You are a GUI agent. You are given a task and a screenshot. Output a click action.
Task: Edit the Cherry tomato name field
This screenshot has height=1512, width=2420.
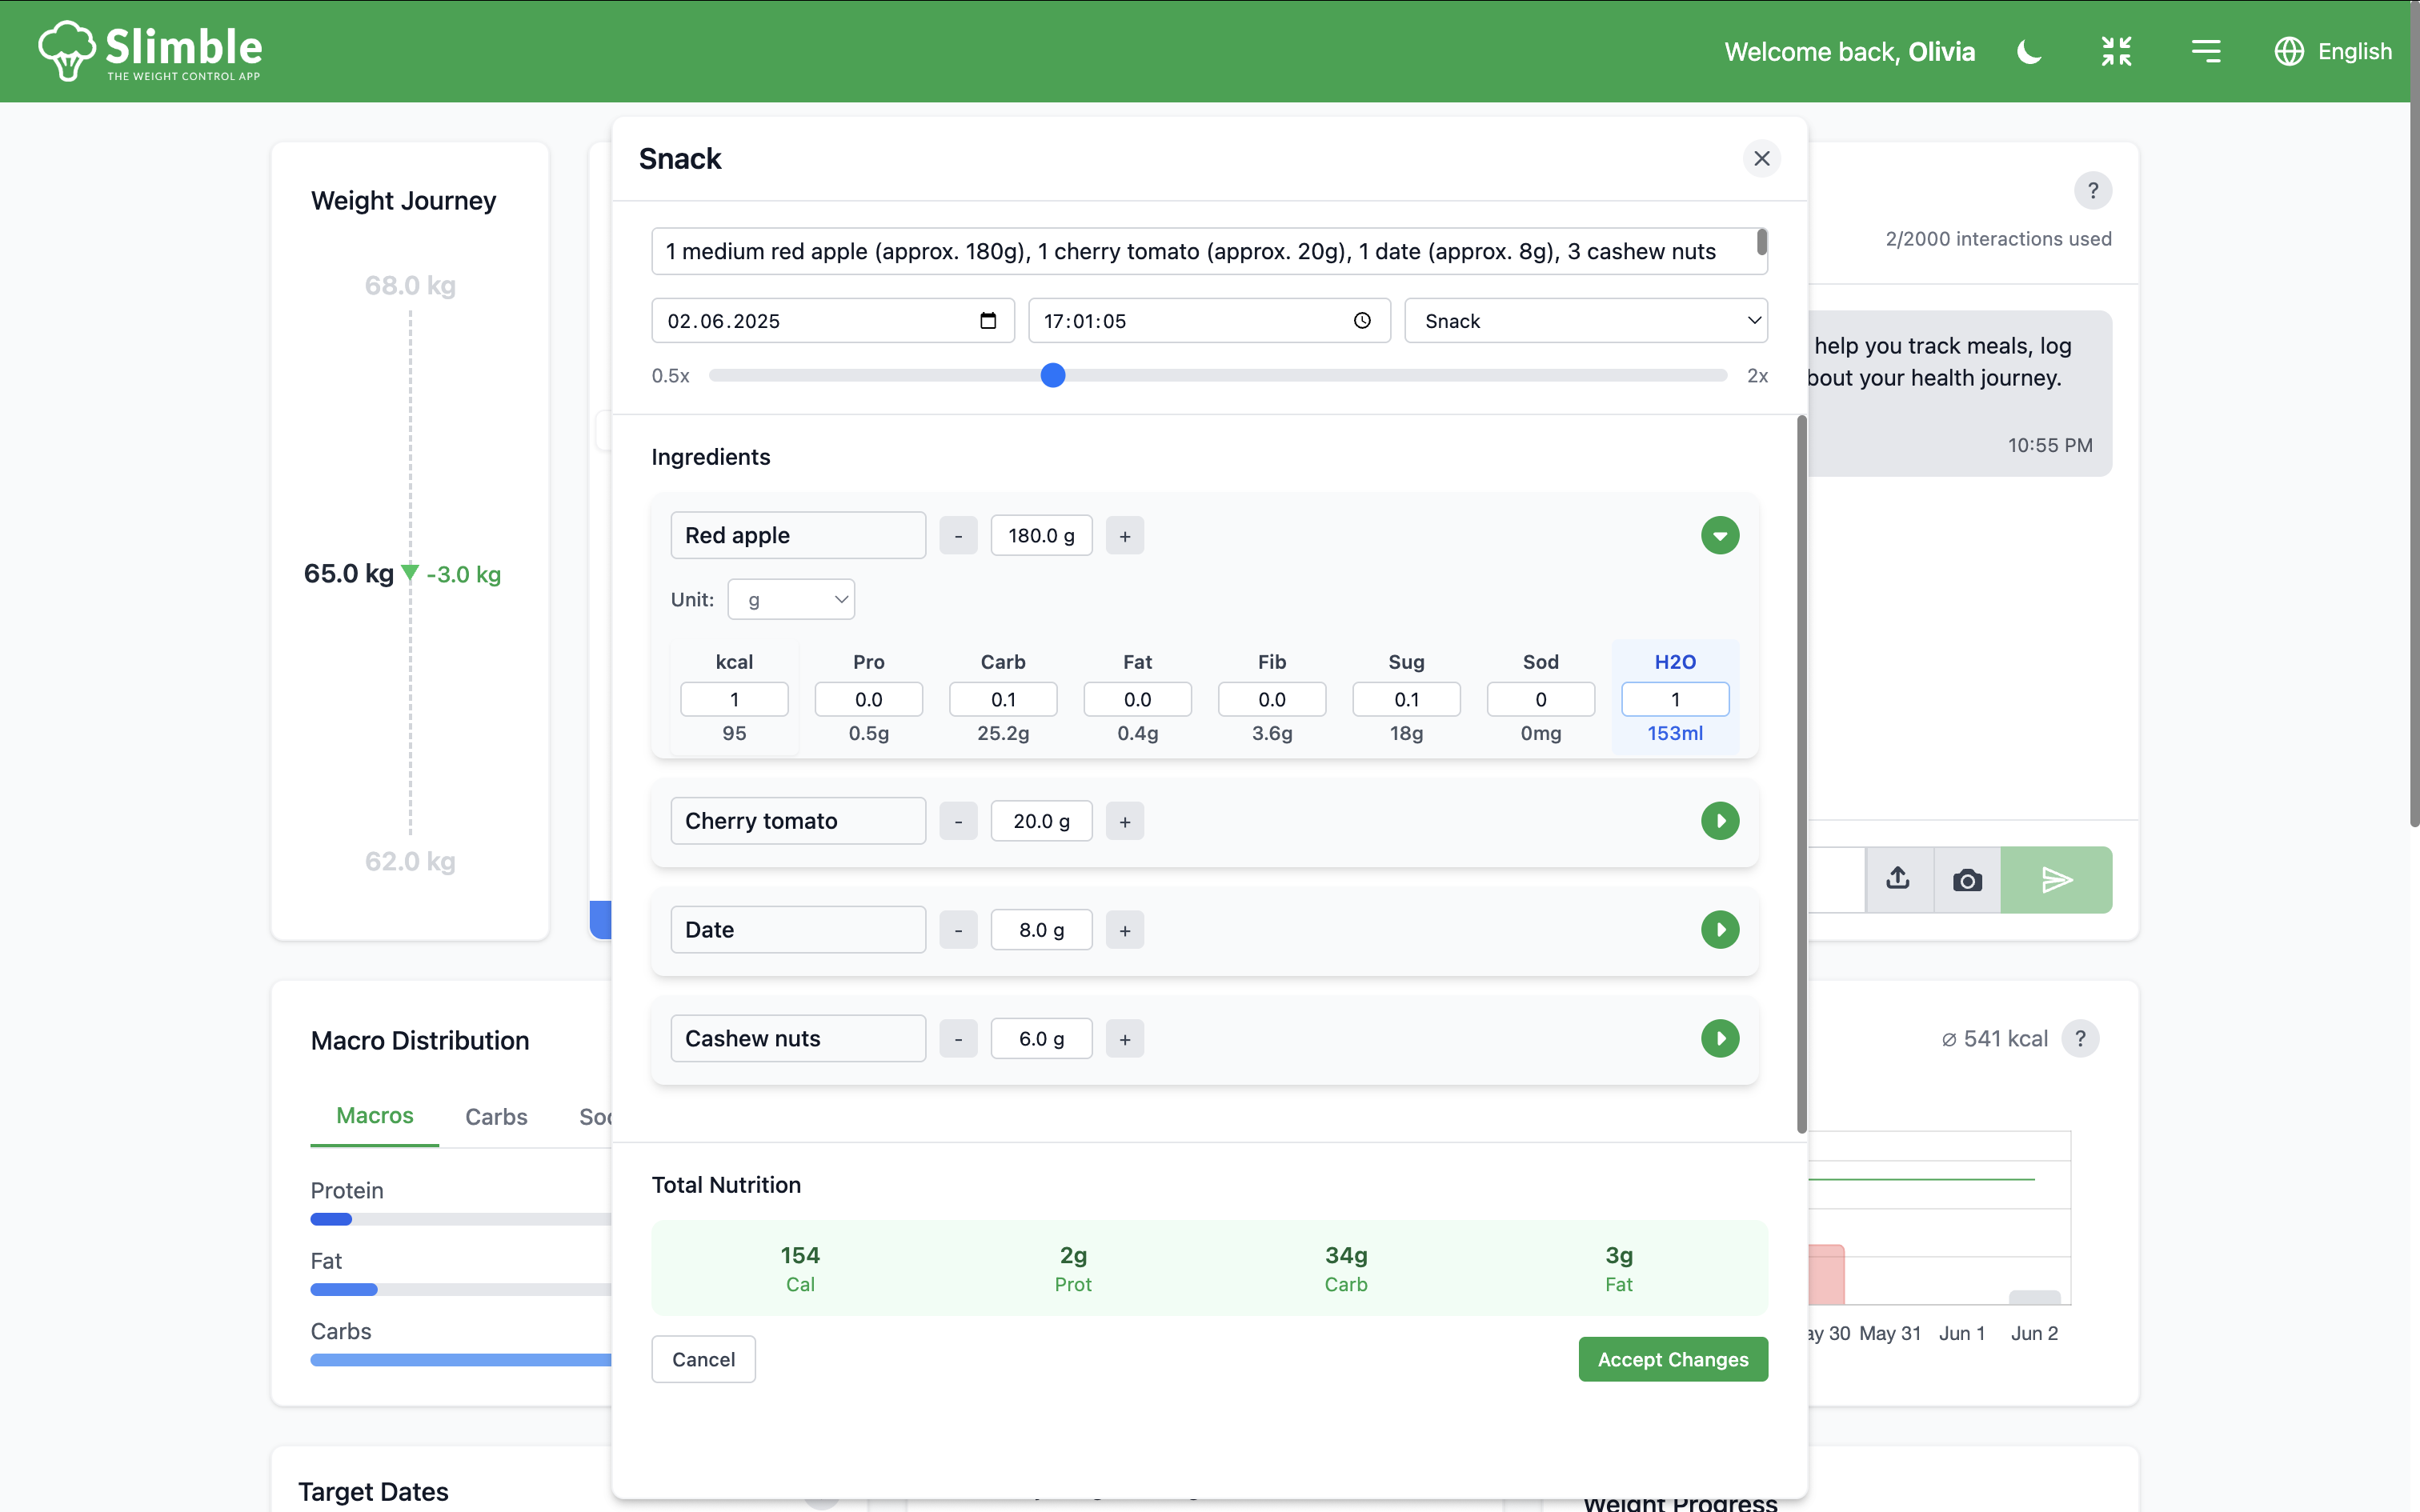(x=798, y=821)
